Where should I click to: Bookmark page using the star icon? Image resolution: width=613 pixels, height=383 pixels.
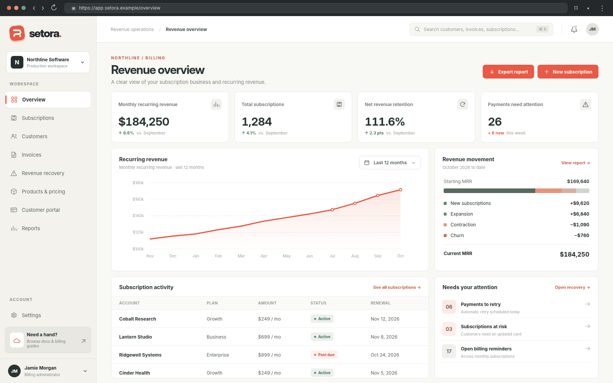point(588,8)
